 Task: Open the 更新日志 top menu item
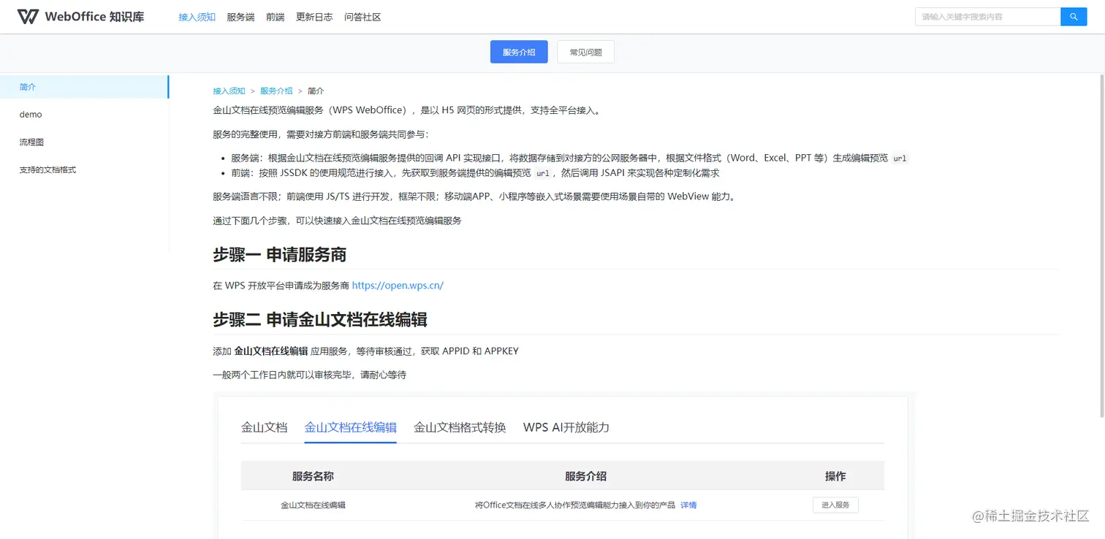pos(314,17)
